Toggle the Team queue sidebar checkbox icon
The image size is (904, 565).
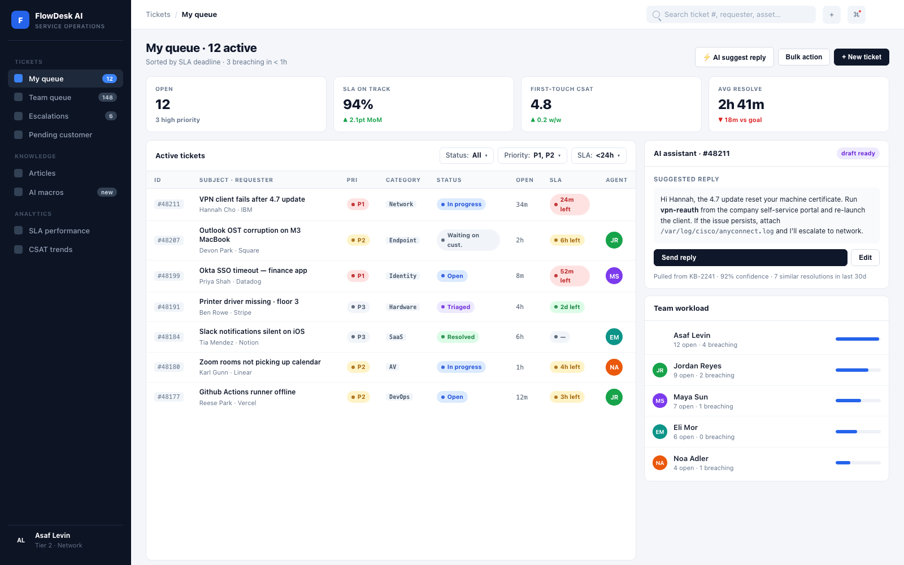(19, 97)
